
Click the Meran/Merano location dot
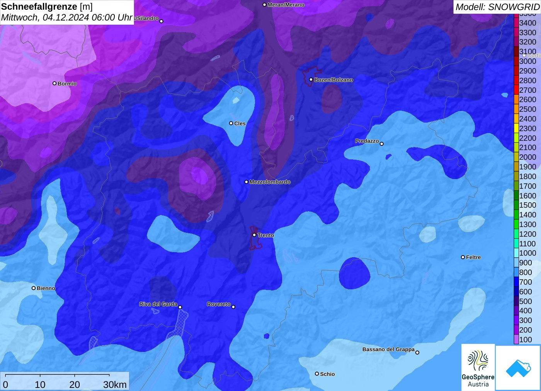pyautogui.click(x=264, y=5)
